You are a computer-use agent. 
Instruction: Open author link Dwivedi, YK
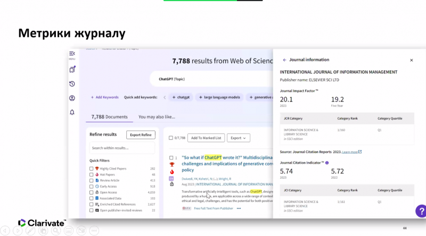190,179
